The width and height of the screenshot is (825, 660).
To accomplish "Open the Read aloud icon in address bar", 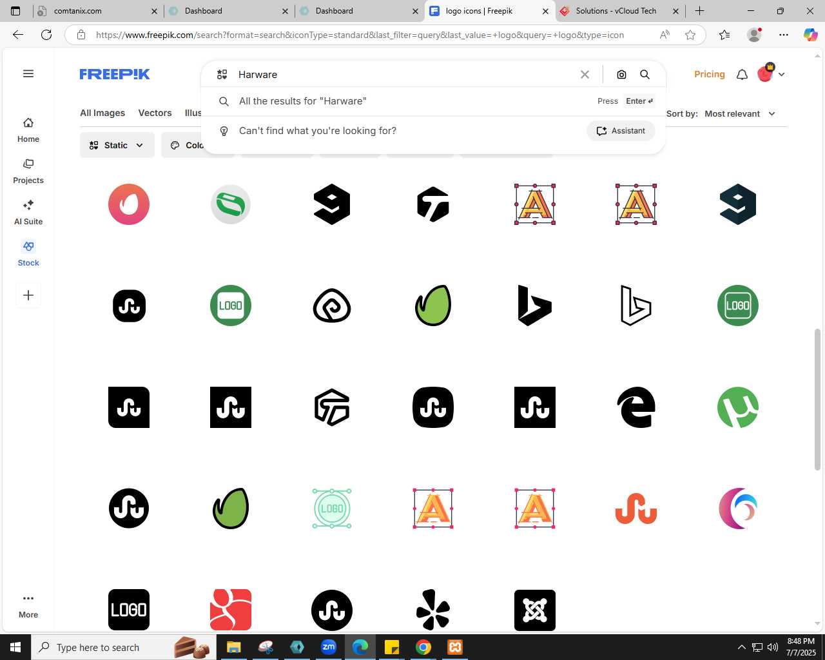I will point(665,35).
